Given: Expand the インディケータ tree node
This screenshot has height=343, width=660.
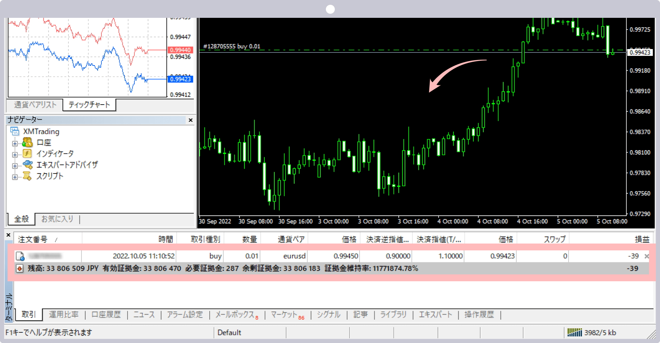Looking at the screenshot, I should tap(15, 155).
